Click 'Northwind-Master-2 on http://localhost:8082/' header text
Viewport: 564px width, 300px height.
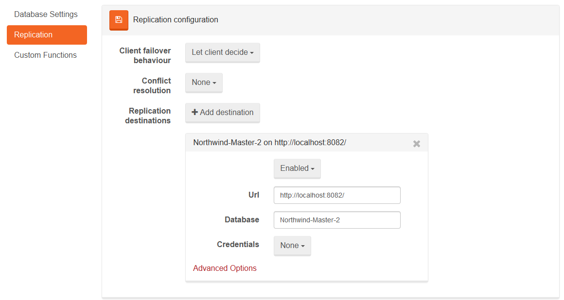tap(270, 143)
